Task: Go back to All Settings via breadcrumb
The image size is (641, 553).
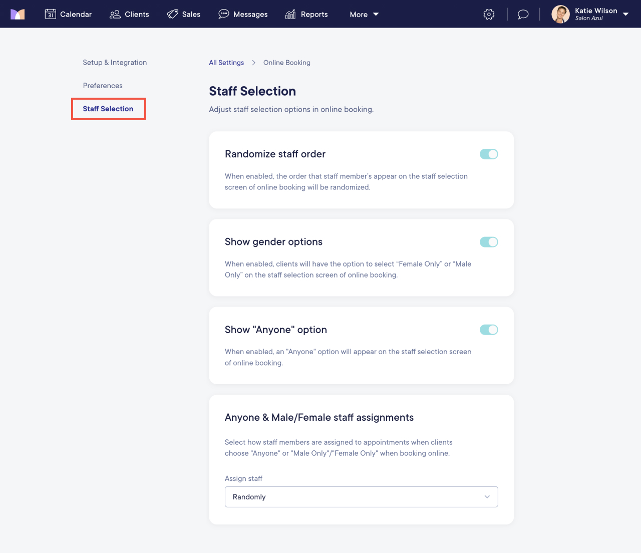Action: click(226, 62)
